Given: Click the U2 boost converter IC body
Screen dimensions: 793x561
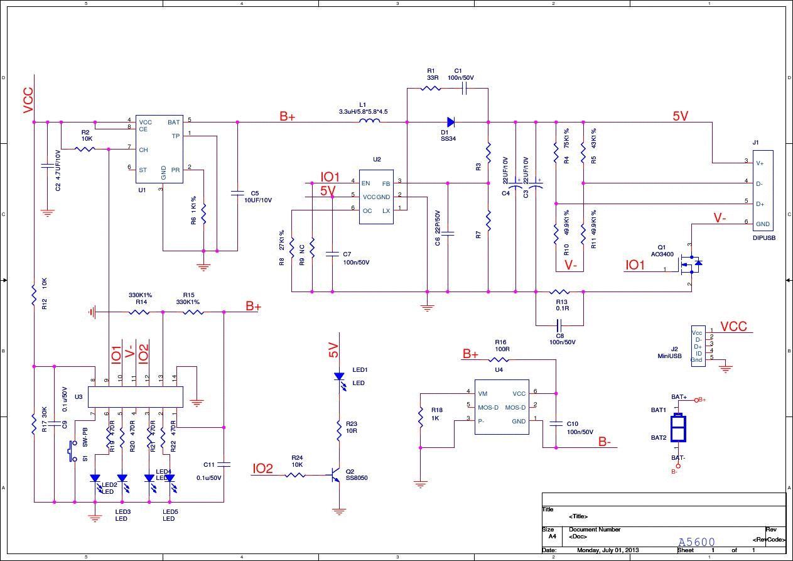Looking at the screenshot, I should tap(376, 197).
